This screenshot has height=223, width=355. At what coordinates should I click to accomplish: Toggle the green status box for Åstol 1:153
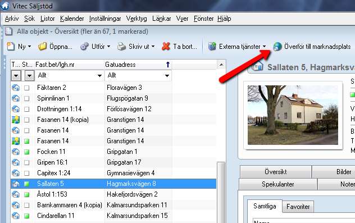coord(27,194)
